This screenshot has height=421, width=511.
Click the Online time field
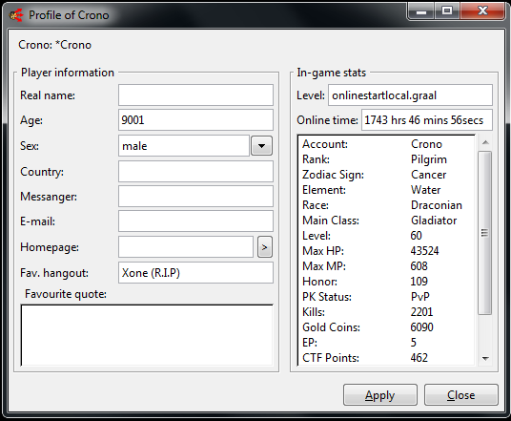click(427, 119)
